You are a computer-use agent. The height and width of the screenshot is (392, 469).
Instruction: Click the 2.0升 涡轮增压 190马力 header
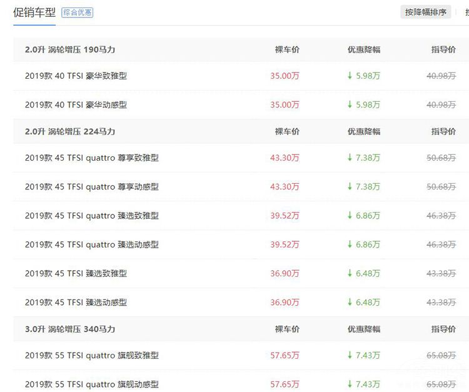pos(70,49)
